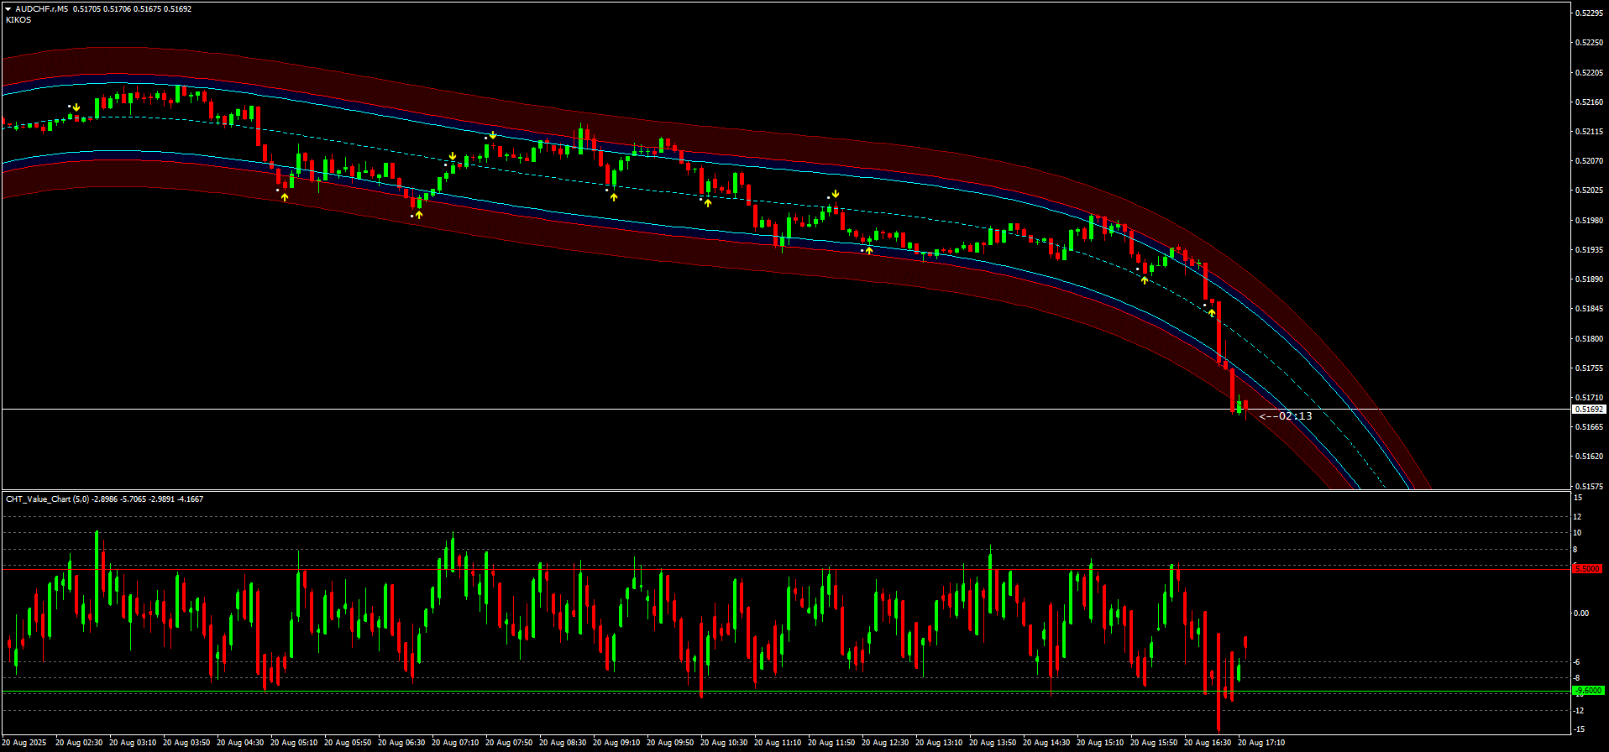Click the AUDCHF.r,M5 symbol title

pos(42,9)
